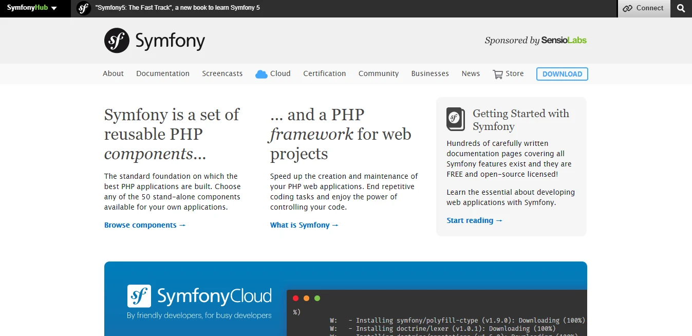This screenshot has height=336, width=692.
Task: Select the News navigation item
Action: [470, 73]
